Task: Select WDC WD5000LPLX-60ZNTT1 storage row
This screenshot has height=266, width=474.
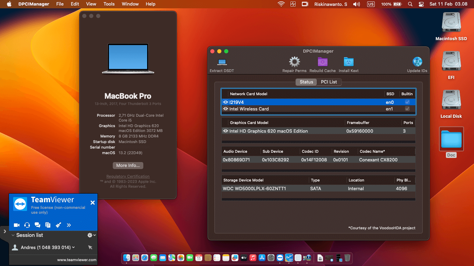Action: [318, 188]
